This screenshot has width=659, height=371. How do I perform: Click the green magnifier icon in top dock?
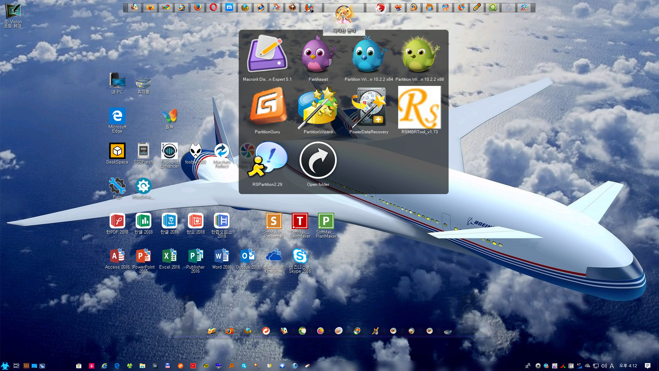coord(493,7)
